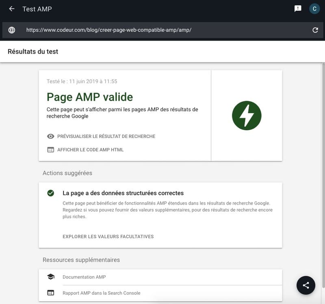Open the feedback icon in top bar

(x=298, y=9)
